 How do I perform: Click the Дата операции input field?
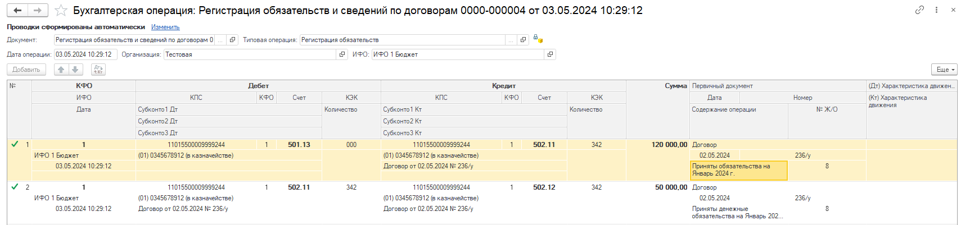coord(85,54)
